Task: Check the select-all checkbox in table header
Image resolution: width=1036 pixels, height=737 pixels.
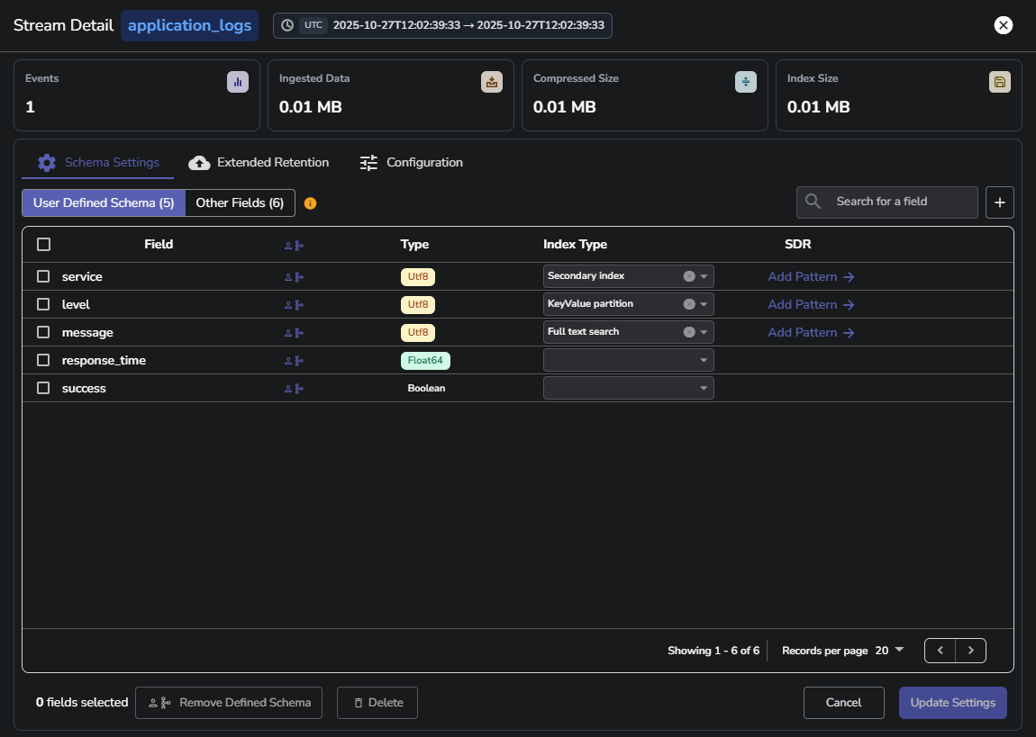Action: (x=42, y=243)
